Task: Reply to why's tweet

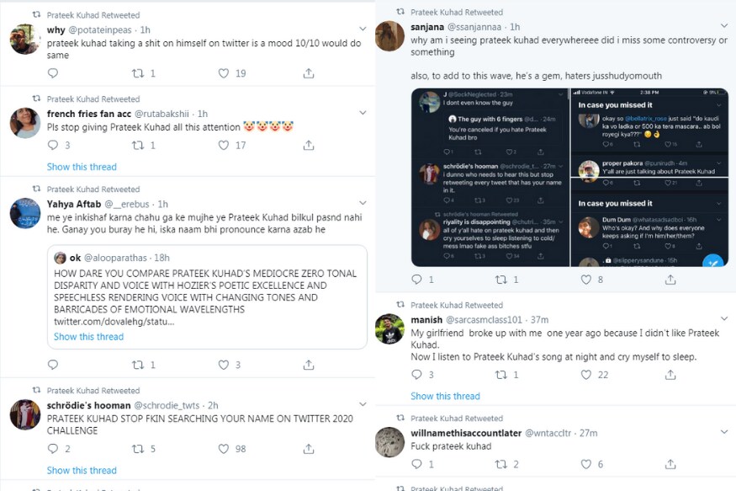Action: tap(53, 73)
